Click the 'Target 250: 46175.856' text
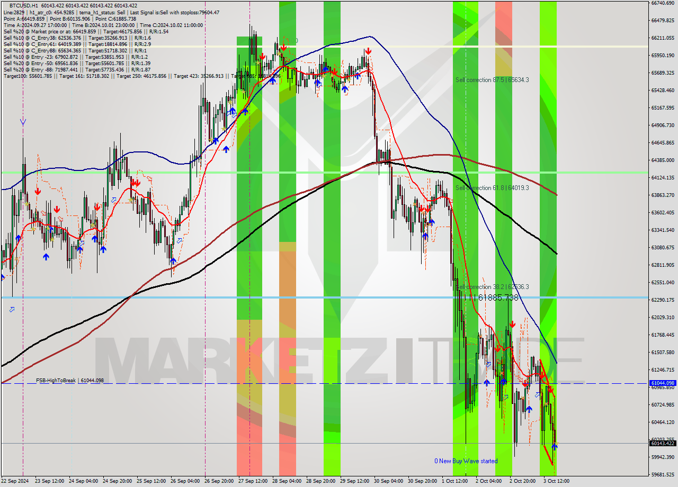Image resolution: width=678 pixels, height=487 pixels. 141,76
